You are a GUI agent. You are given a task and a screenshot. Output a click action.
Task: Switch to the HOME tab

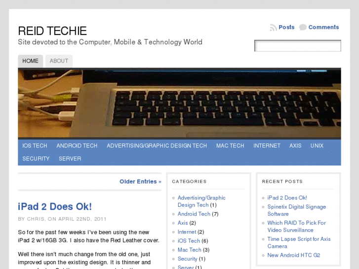point(30,61)
